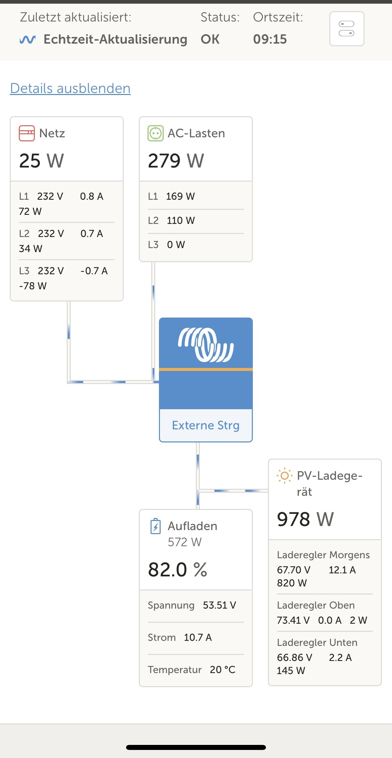Select the Laderegler Oben entry
The image size is (392, 758).
(324, 613)
